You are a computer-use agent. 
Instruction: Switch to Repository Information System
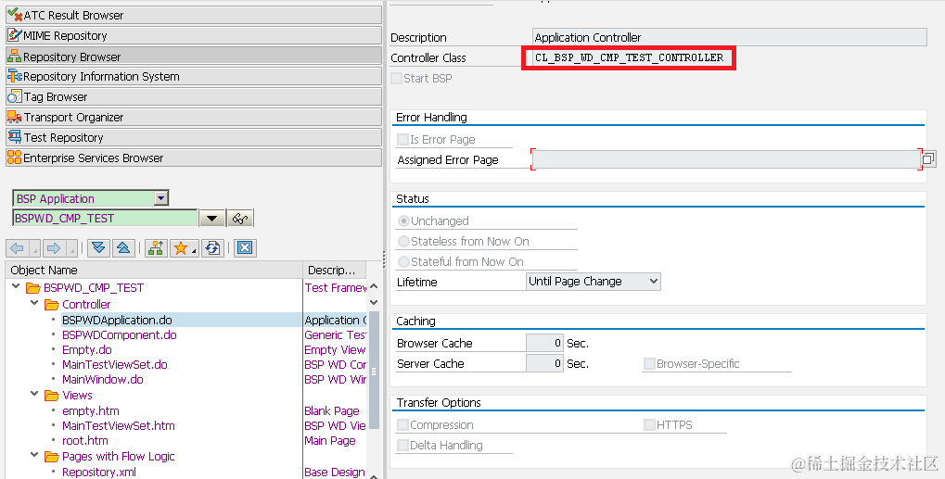click(x=194, y=76)
